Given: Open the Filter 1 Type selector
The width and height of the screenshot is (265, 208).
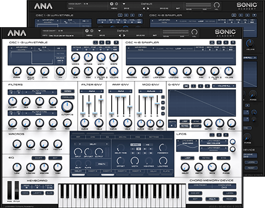Looking at the screenshot, I should (x=41, y=92).
